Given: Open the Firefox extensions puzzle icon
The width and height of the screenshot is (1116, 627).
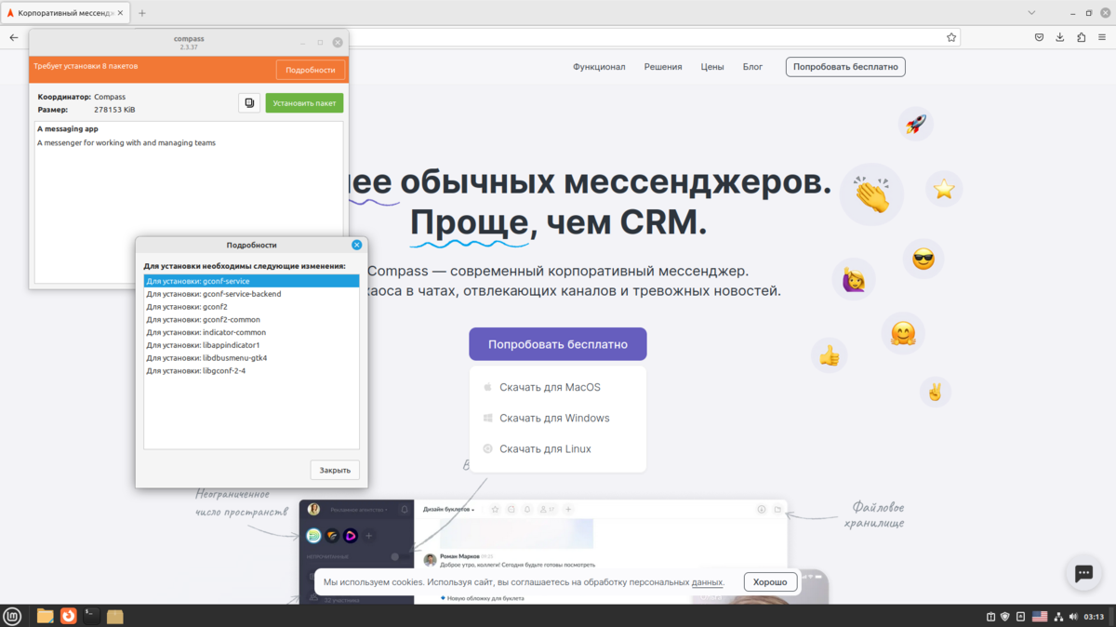Looking at the screenshot, I should pyautogui.click(x=1082, y=37).
